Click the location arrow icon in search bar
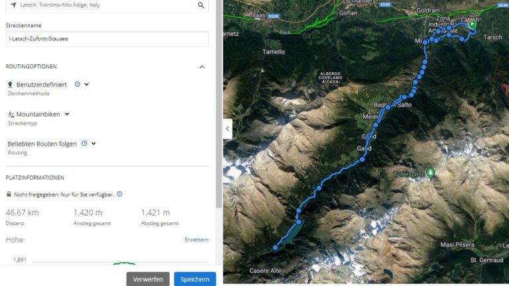The width and height of the screenshot is (509, 286). point(13,5)
